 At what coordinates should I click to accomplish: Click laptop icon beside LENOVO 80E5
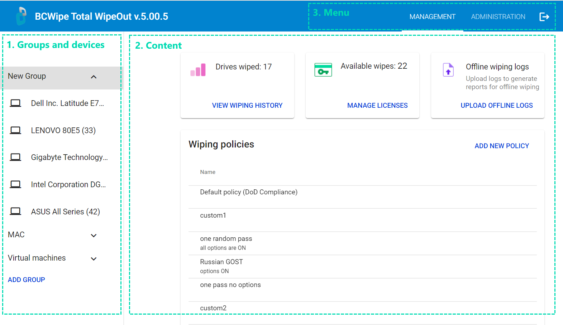tap(15, 130)
